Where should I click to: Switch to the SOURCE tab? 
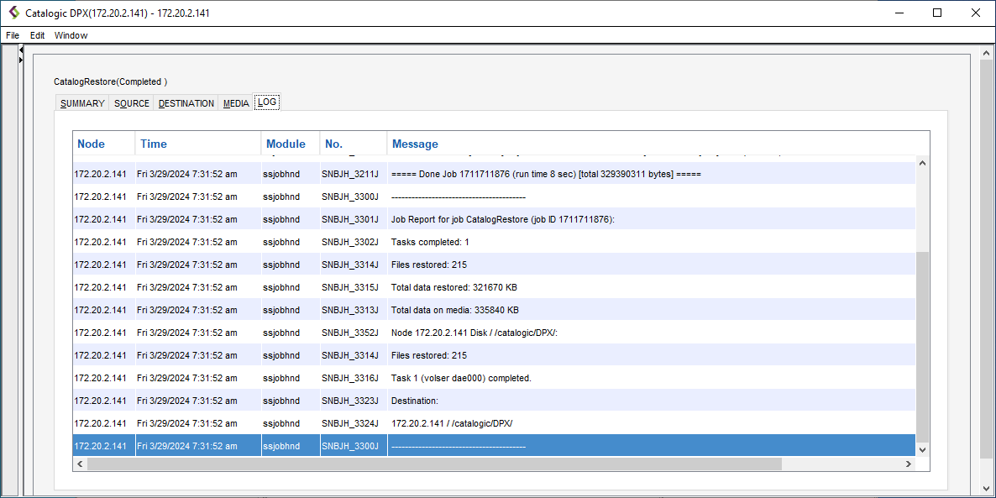coord(132,103)
